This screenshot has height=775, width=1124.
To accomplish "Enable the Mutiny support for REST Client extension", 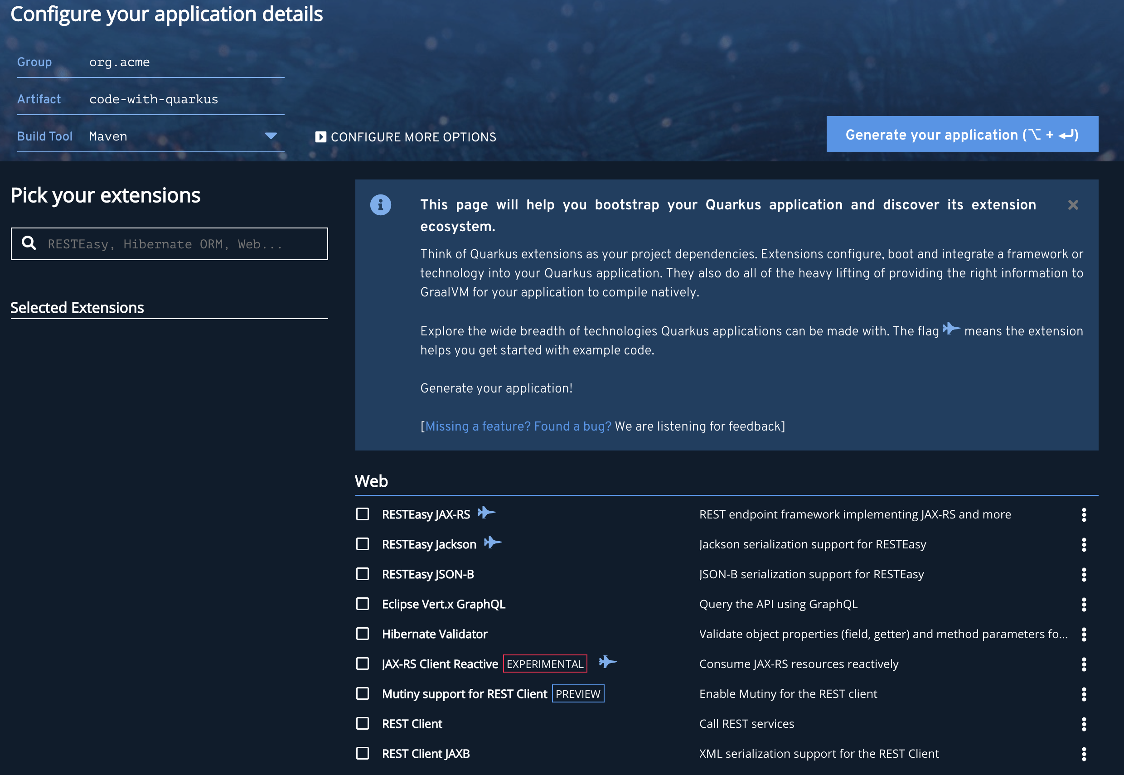I will tap(362, 693).
